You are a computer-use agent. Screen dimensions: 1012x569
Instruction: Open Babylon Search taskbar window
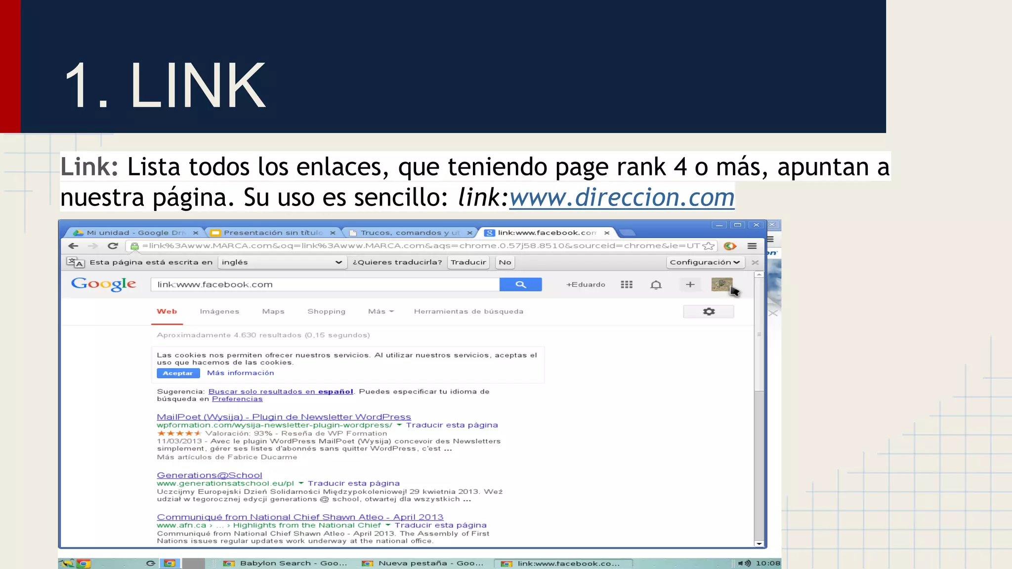[x=287, y=564]
